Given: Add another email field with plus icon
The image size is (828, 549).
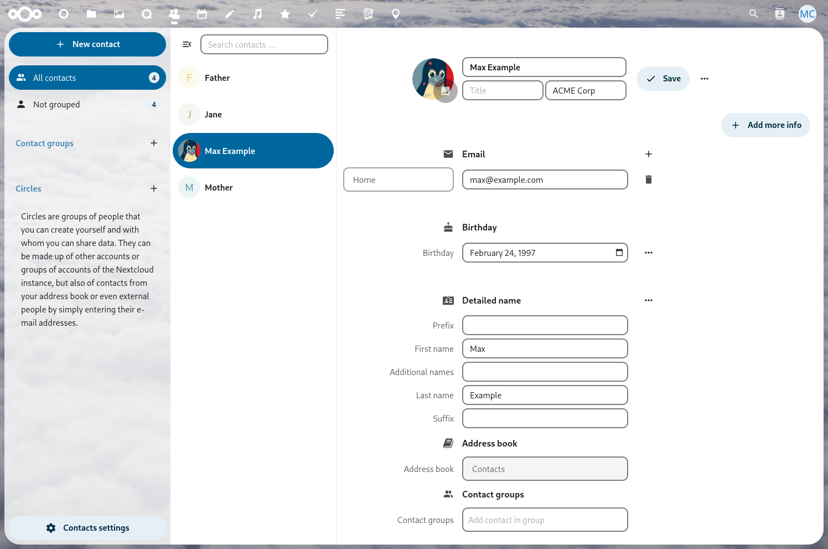Looking at the screenshot, I should [x=649, y=154].
